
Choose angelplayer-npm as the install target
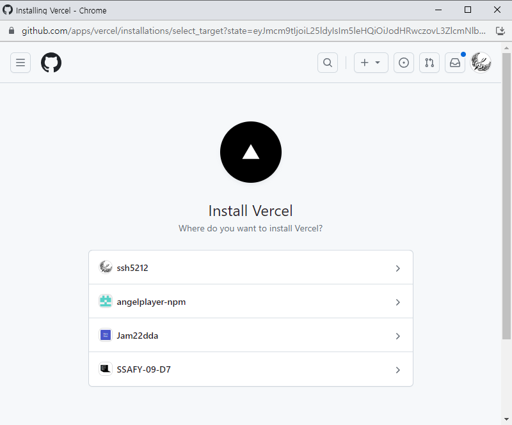click(x=251, y=300)
